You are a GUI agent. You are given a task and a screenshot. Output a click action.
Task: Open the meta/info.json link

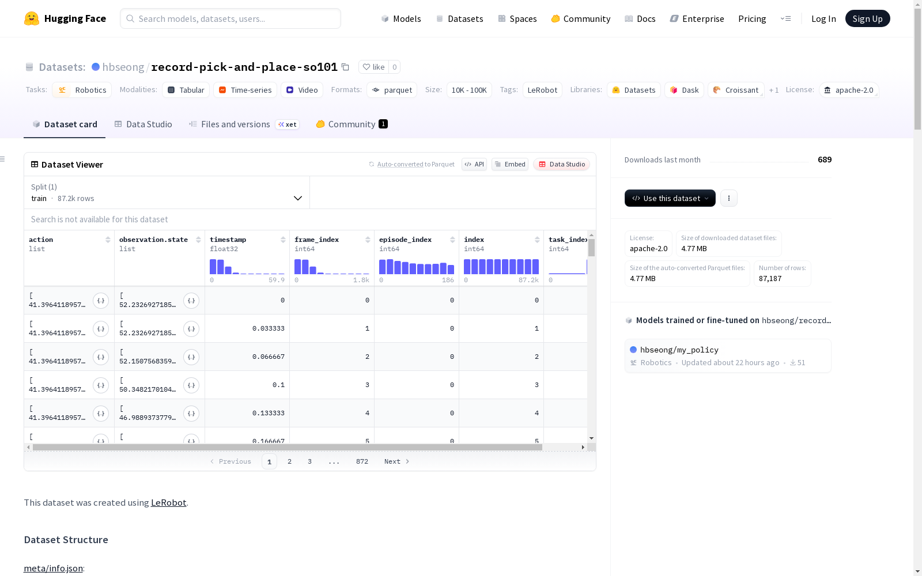(53, 569)
